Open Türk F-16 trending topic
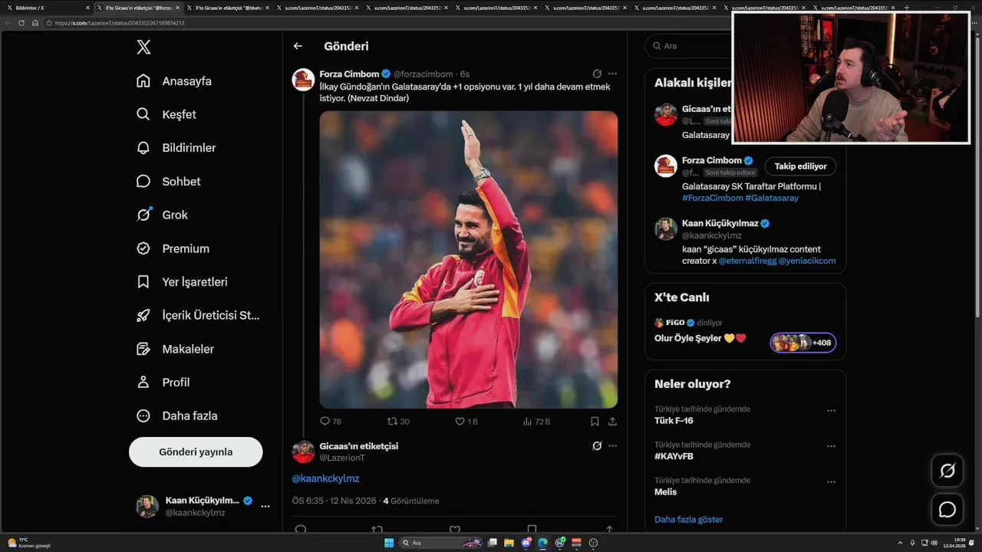Image resolution: width=982 pixels, height=552 pixels. [674, 421]
